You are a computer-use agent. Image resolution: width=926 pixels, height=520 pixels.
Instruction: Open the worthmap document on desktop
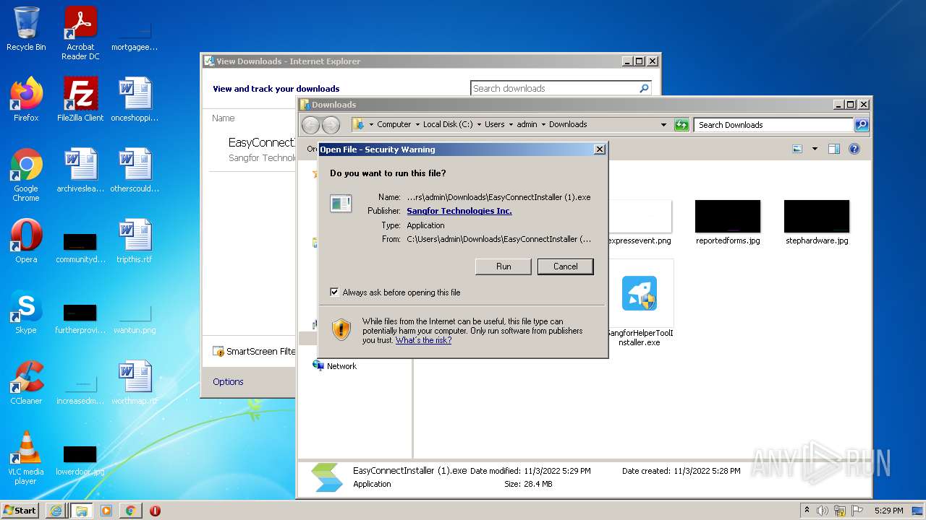135,382
